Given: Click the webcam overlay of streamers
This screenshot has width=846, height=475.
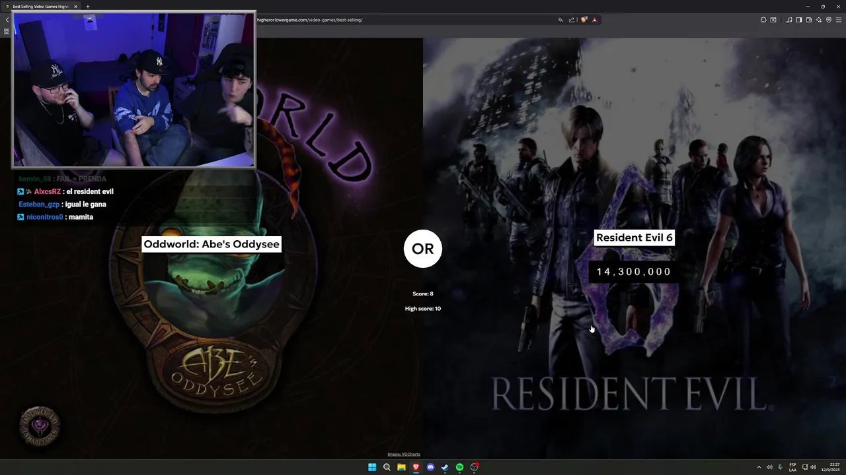Looking at the screenshot, I should click(134, 90).
